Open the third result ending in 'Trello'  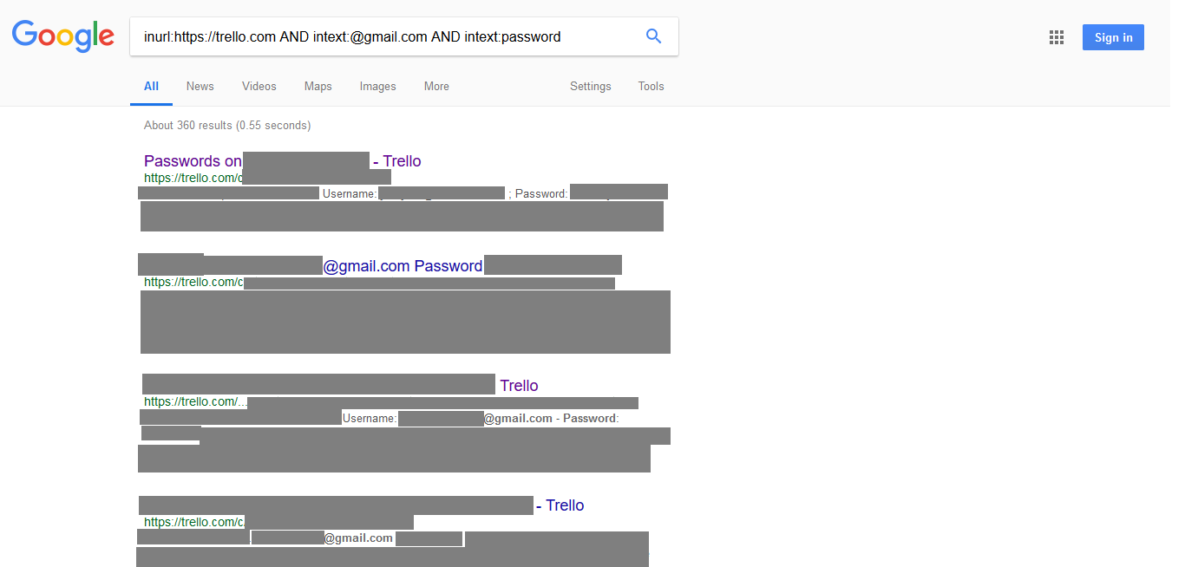pyautogui.click(x=519, y=385)
